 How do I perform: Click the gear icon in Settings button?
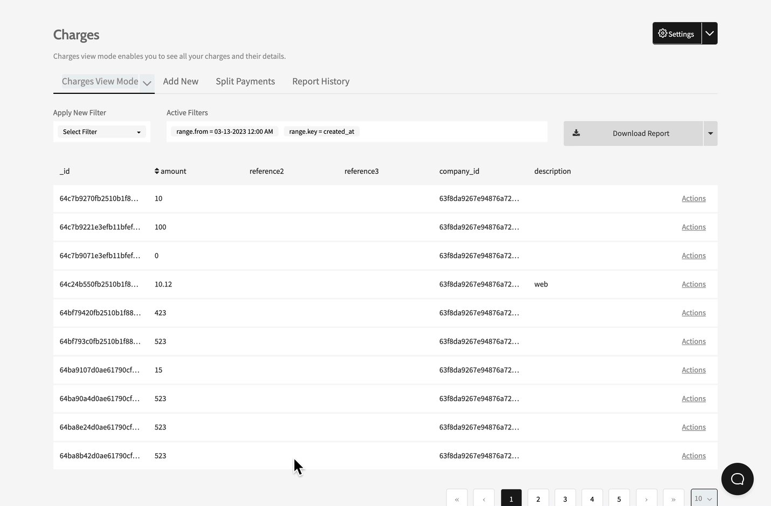[663, 33]
